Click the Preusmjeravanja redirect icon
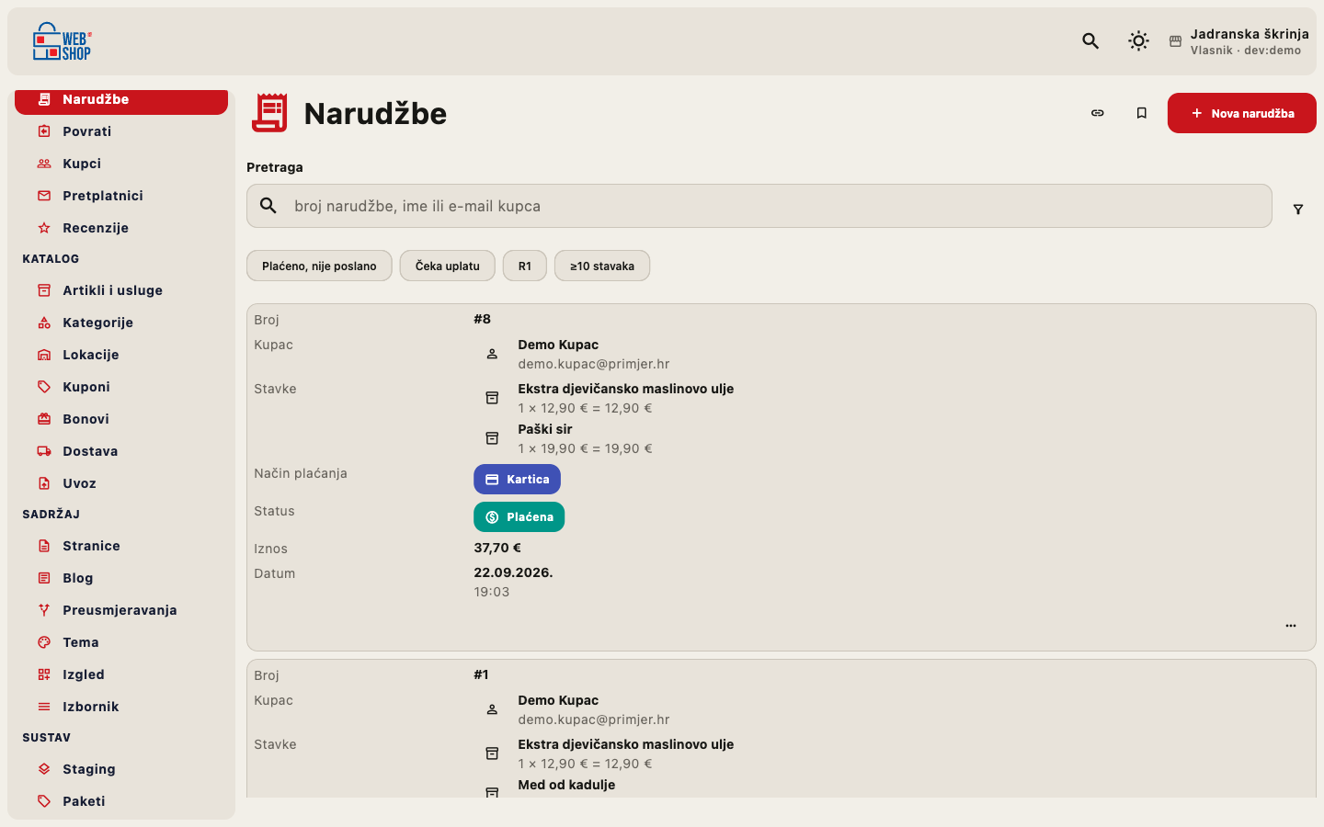Screen dimensions: 1324x827 (44, 610)
